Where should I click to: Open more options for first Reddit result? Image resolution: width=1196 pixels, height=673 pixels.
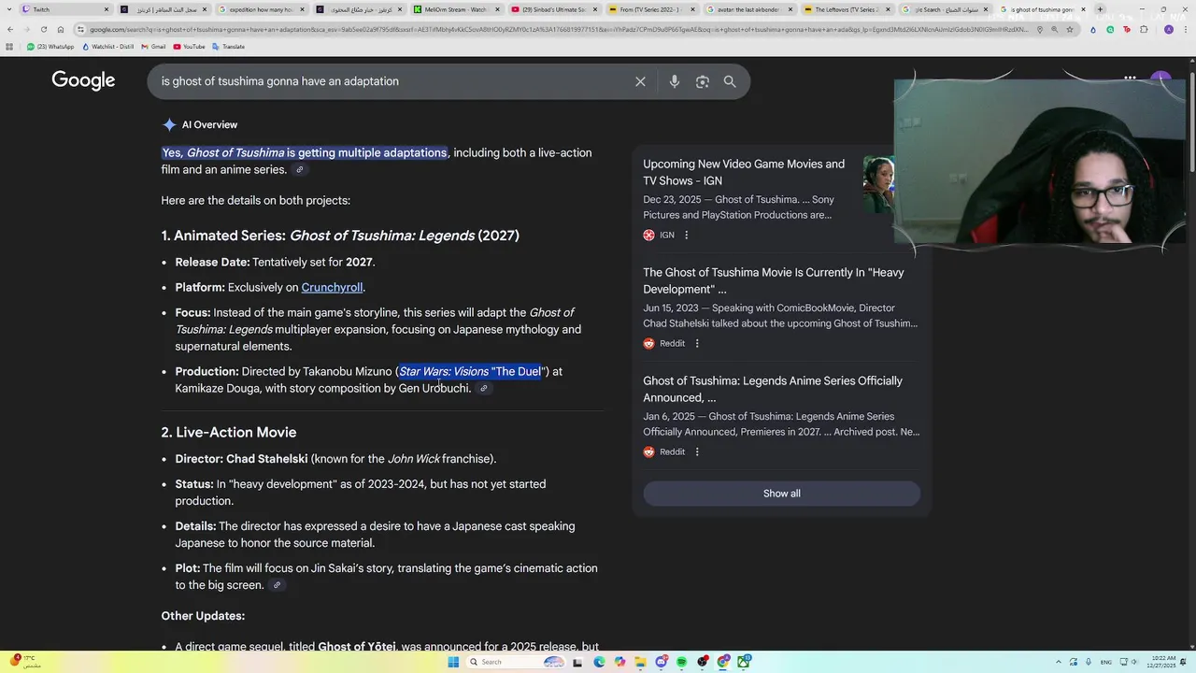point(697,344)
